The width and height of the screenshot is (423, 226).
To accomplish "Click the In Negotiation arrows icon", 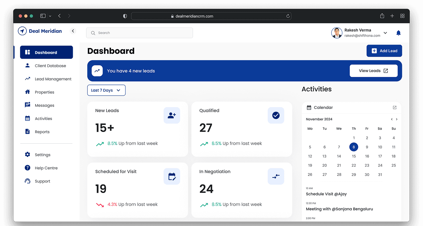I will pos(276,176).
